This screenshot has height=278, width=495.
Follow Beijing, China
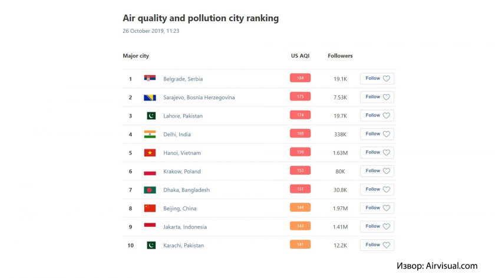[377, 208]
